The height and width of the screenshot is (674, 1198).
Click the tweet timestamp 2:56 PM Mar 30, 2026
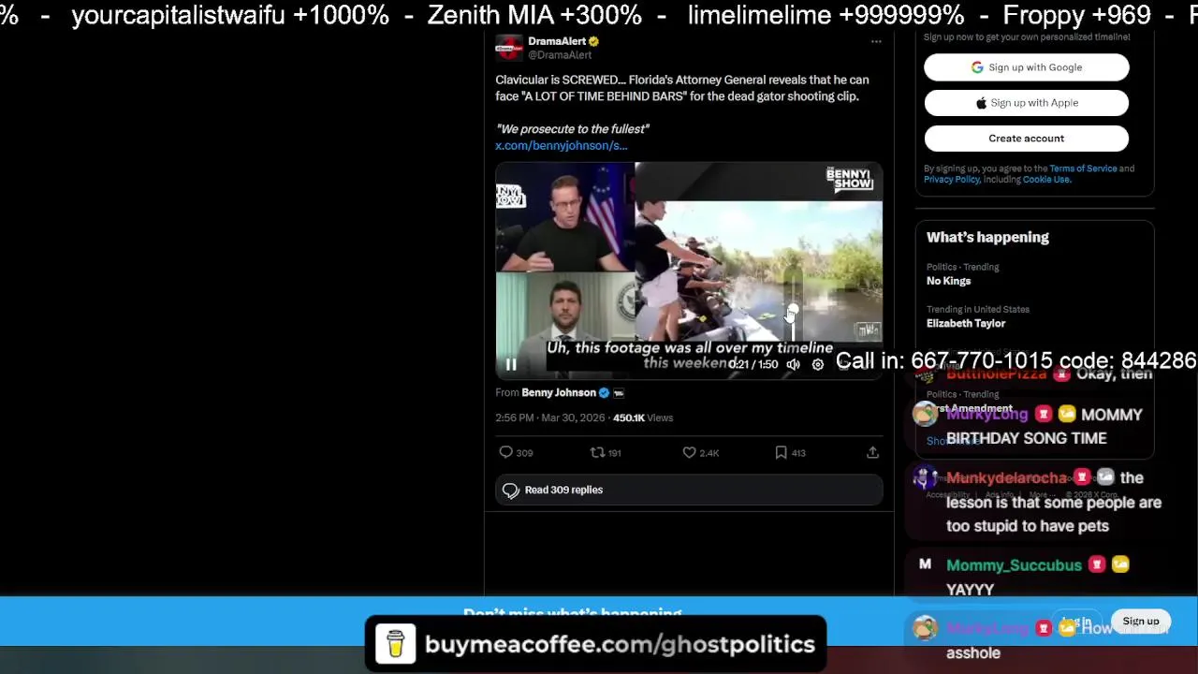(550, 418)
